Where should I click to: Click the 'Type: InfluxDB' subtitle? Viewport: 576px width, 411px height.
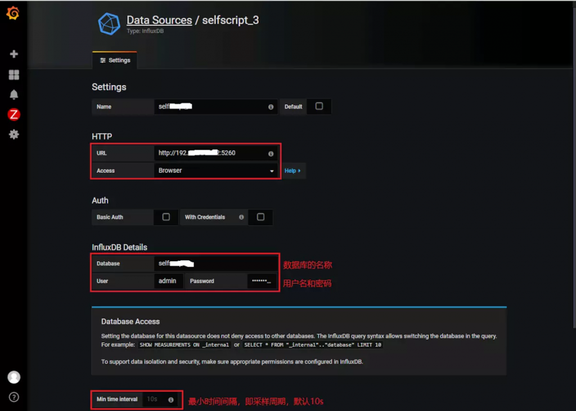pos(145,32)
